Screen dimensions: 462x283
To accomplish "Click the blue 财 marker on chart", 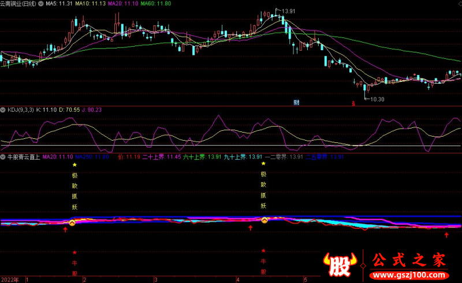I will tap(296, 103).
